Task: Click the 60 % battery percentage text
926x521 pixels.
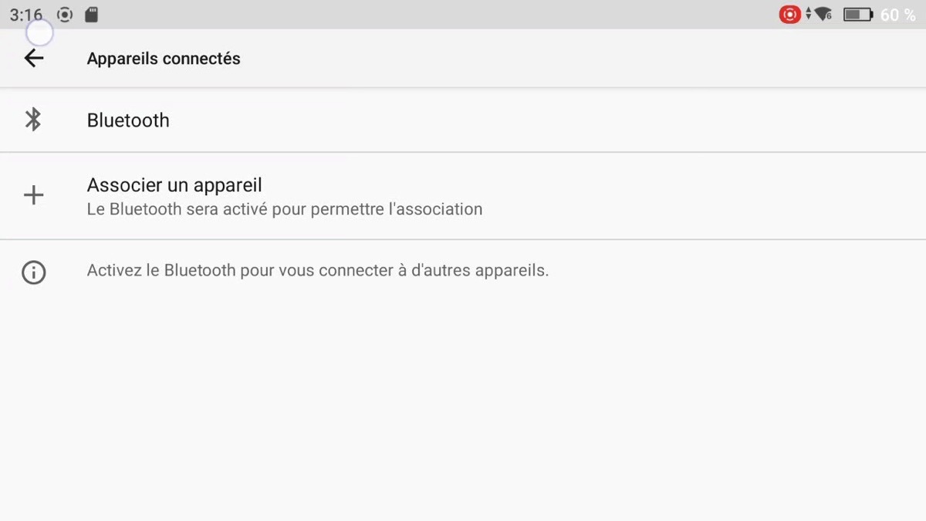Action: coord(898,15)
